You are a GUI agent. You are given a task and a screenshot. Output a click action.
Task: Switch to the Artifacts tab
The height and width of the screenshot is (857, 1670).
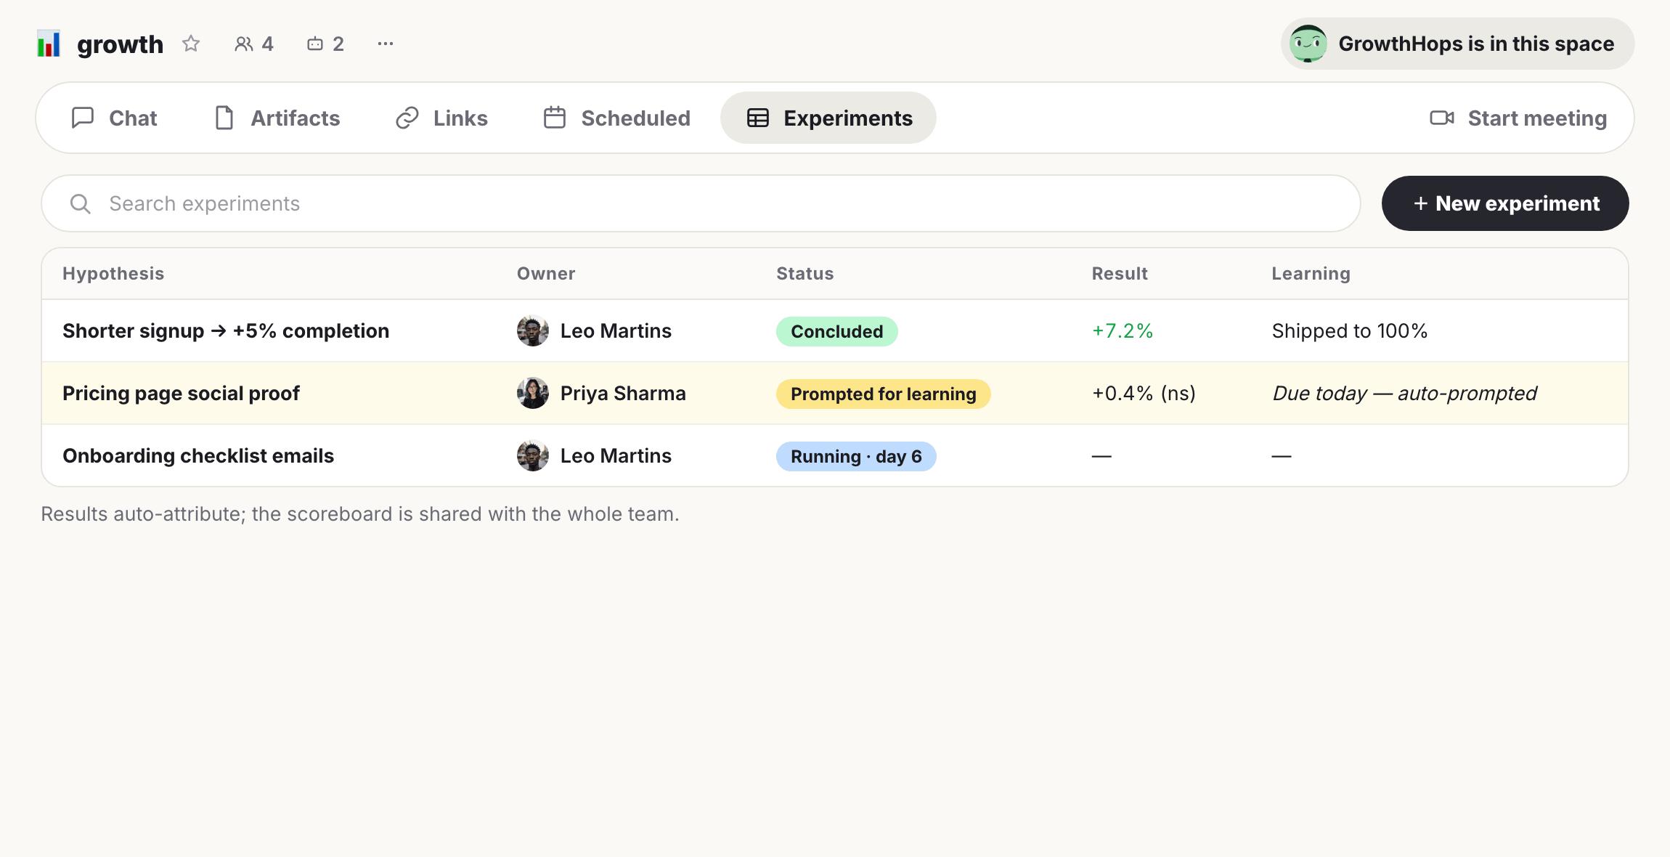click(x=277, y=118)
